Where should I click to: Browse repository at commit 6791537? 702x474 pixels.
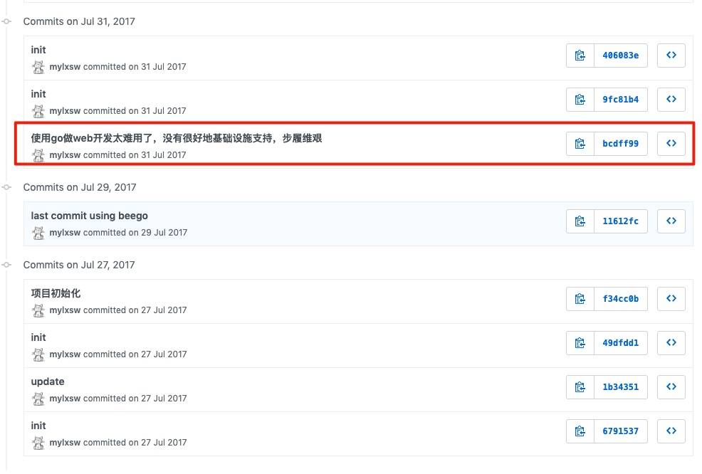coord(671,431)
